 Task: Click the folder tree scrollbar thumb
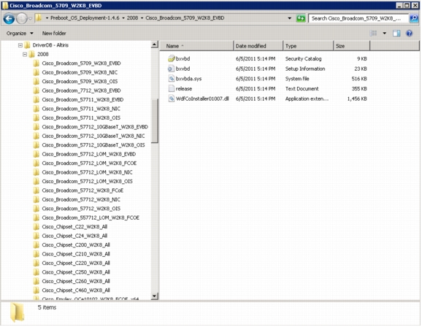point(155,121)
